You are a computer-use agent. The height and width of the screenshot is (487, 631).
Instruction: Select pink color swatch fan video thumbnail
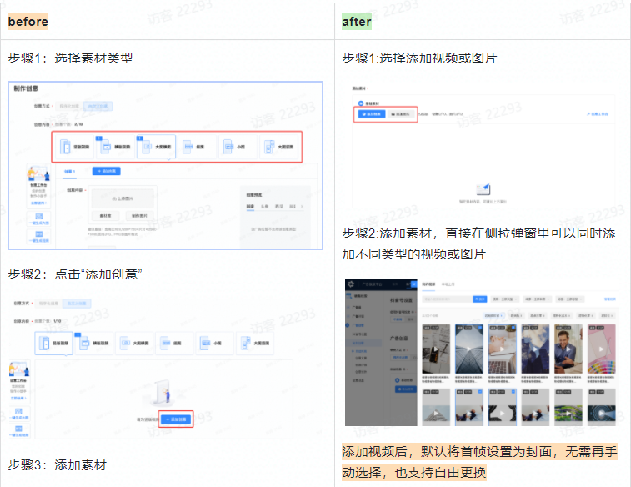(602, 349)
